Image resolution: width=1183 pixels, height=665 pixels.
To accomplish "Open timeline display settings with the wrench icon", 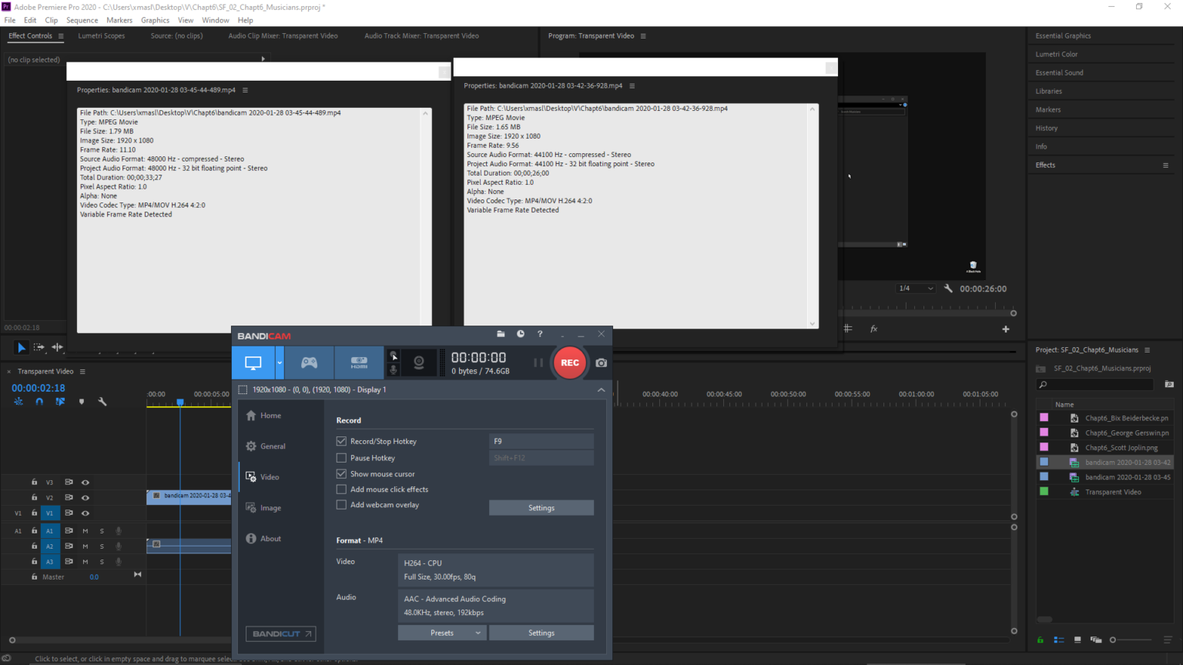I will tap(102, 400).
